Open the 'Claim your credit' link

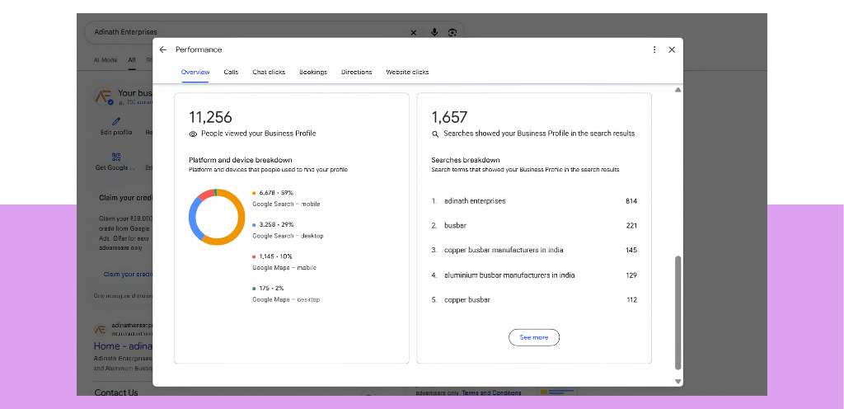pyautogui.click(x=128, y=275)
